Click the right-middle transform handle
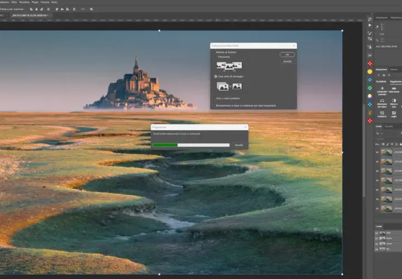The height and width of the screenshot is (279, 402). 342,152
